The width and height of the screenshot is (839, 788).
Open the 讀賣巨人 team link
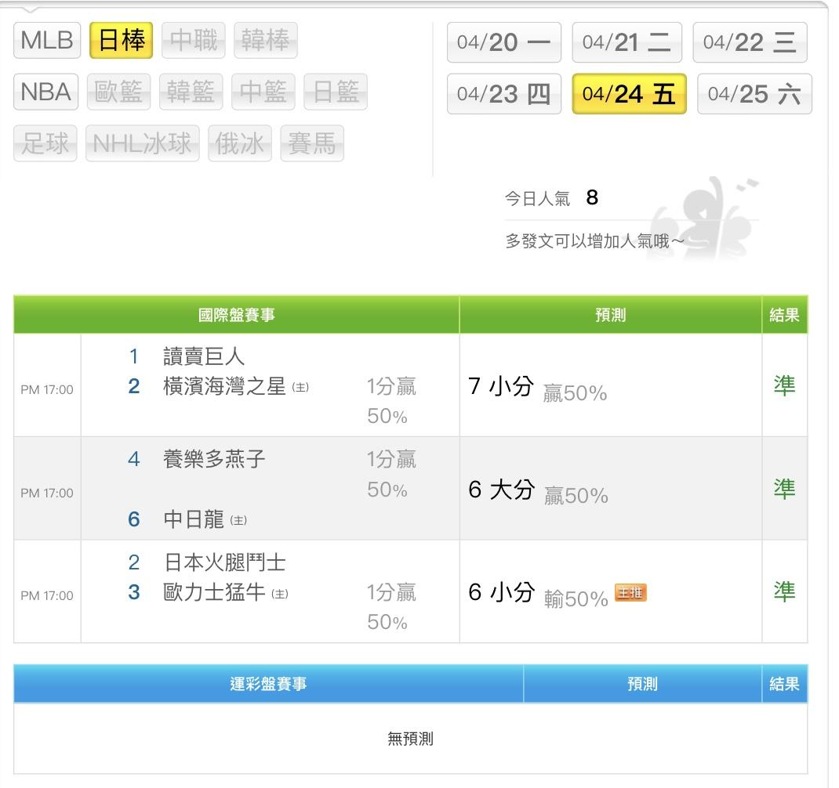204,356
